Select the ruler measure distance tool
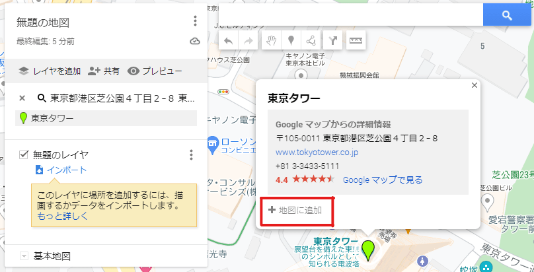The height and width of the screenshot is (272, 534). tap(356, 41)
